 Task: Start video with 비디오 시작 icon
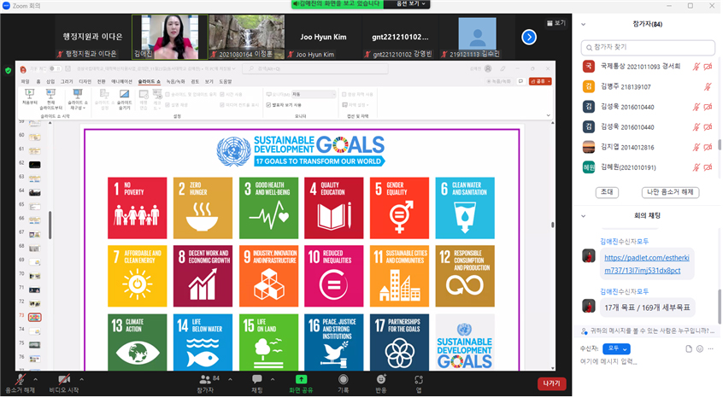(64, 379)
